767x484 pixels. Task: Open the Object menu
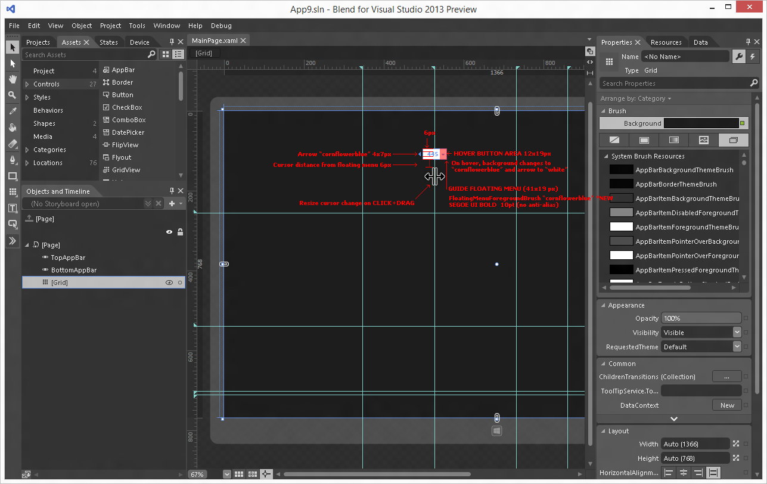point(82,26)
